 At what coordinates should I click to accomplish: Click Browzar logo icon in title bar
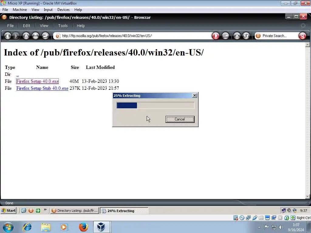coord(4,17)
